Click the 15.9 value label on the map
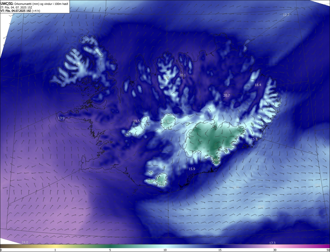Screen dimensions: 330x252 pos(192,169)
